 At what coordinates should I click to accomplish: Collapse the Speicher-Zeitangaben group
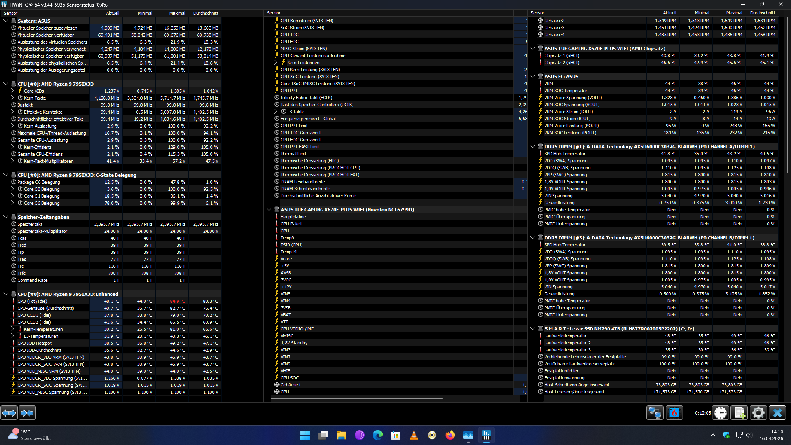[6, 217]
